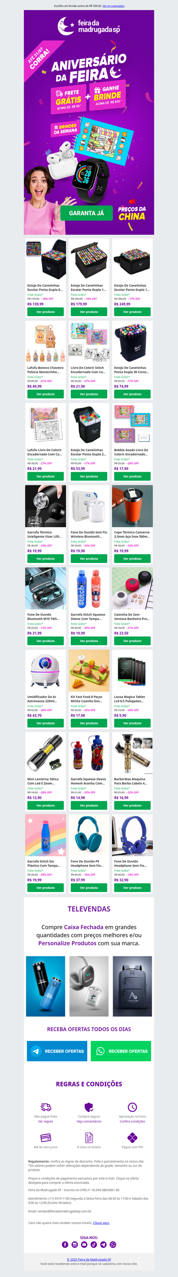178x1277 pixels.
Task: Click the approval clock icon
Action: point(132,1107)
